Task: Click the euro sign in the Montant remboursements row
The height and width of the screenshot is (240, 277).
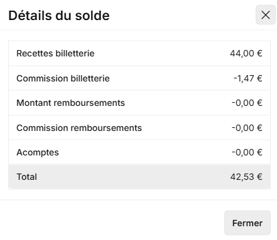Action: tap(259, 103)
